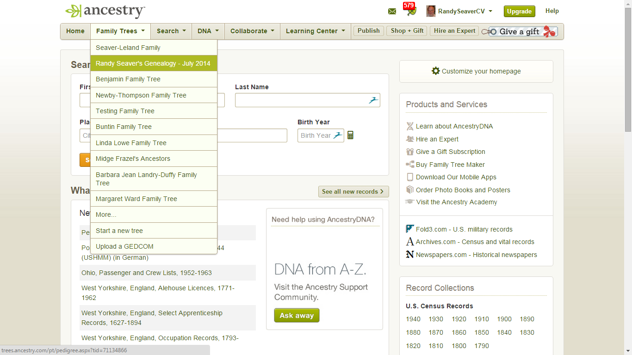Open the RandySeaverCV account dropdown

coord(459,11)
